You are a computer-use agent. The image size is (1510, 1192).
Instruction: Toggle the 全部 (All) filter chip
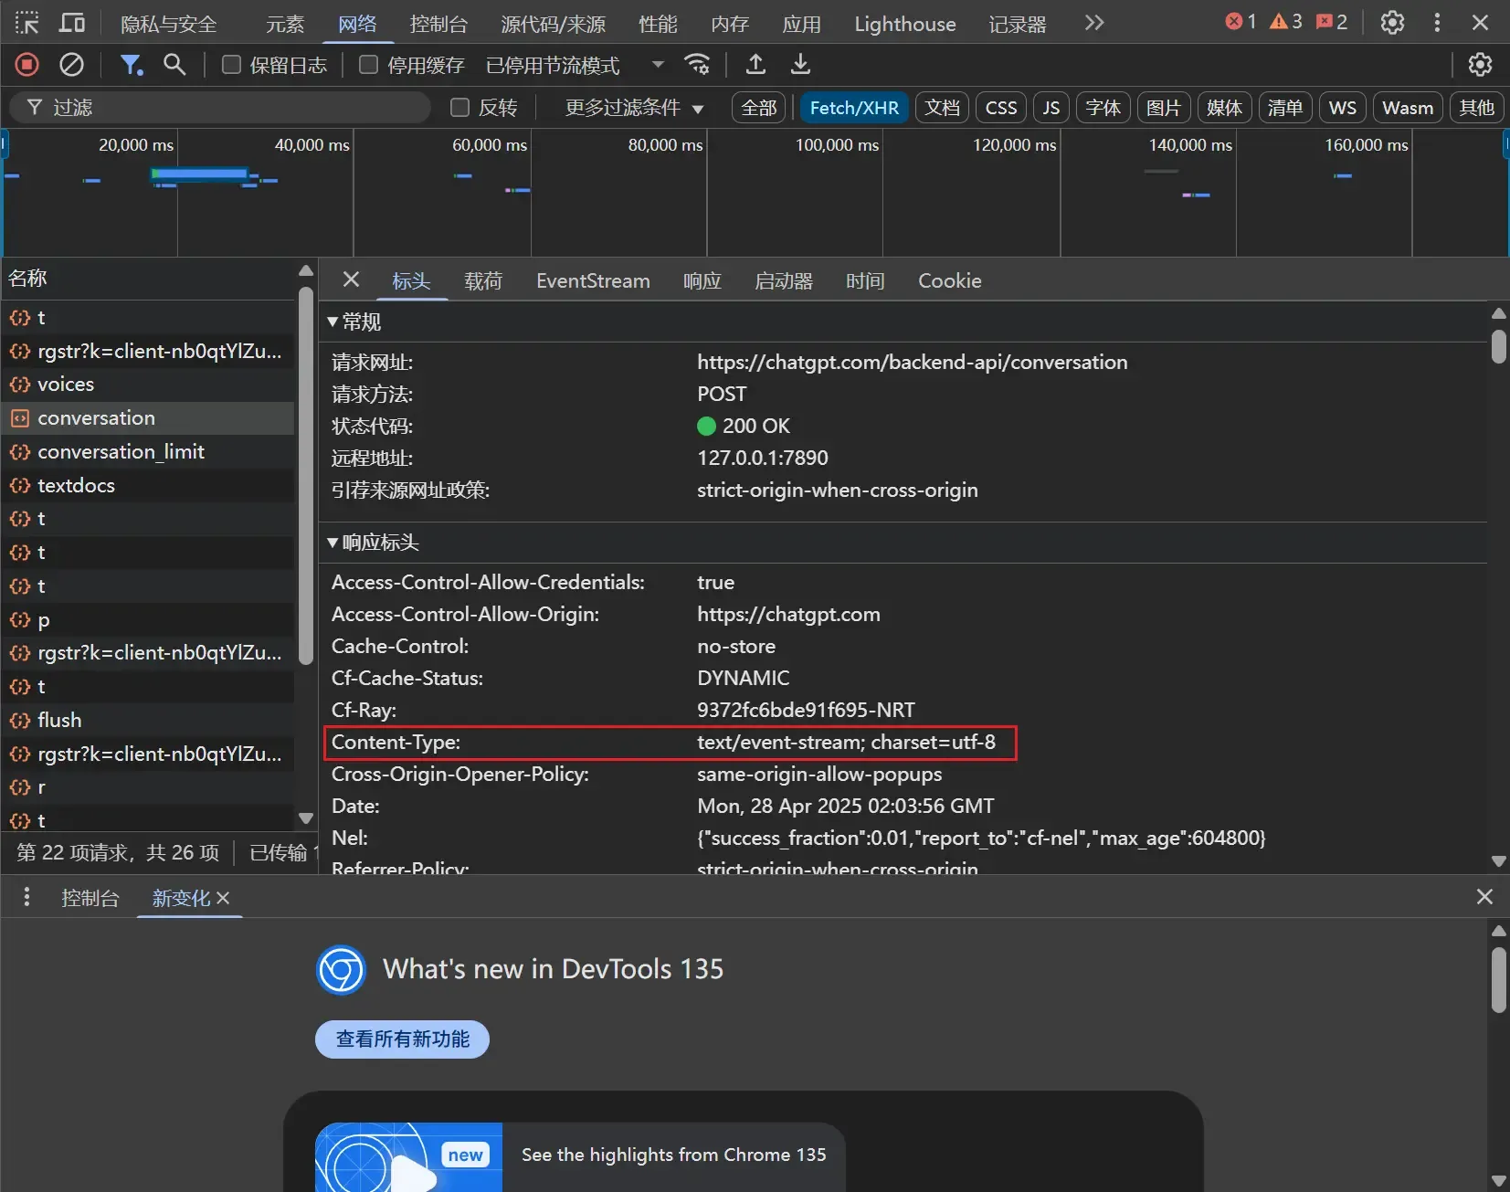(759, 108)
